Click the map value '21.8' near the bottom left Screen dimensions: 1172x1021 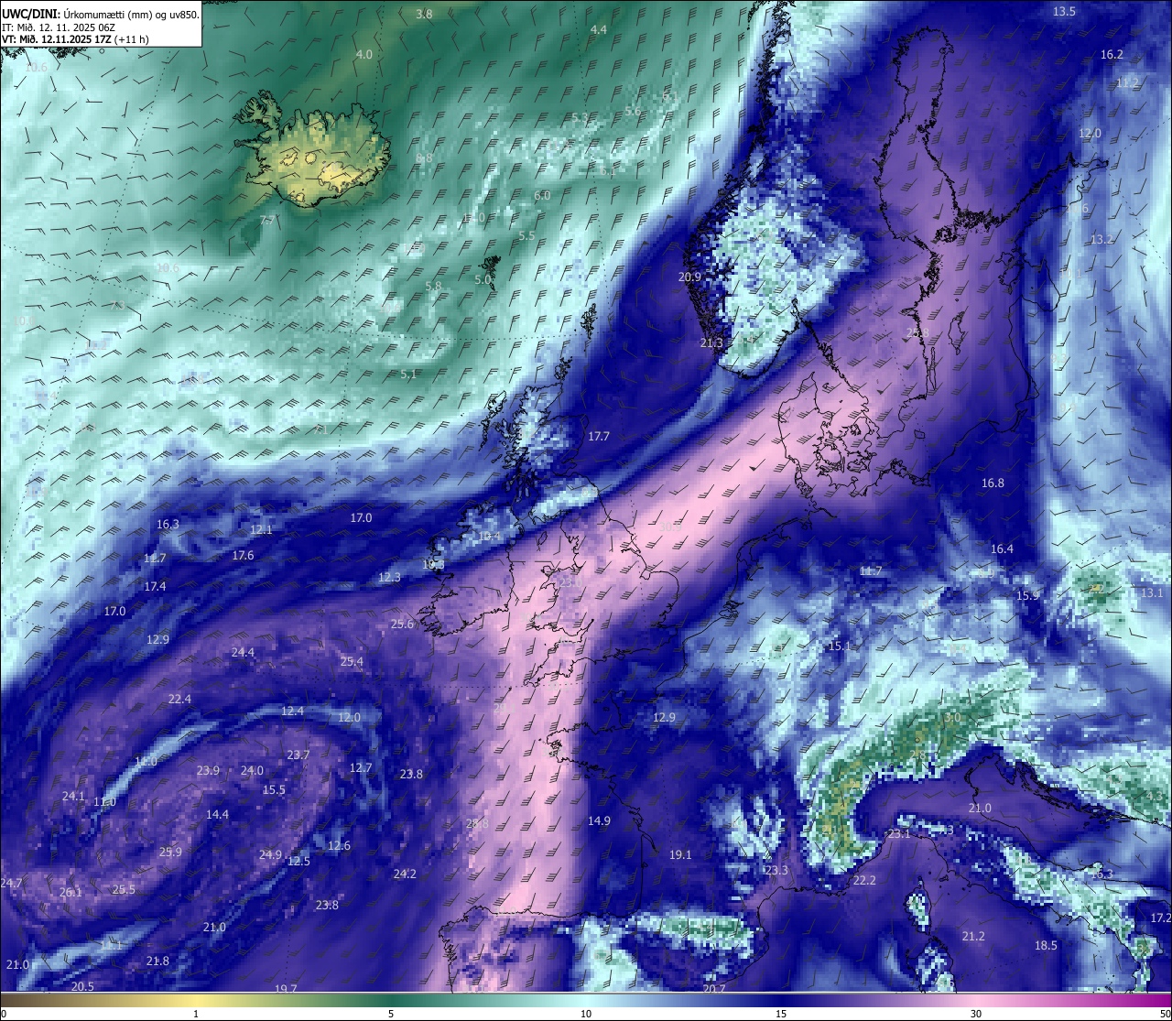point(157,961)
